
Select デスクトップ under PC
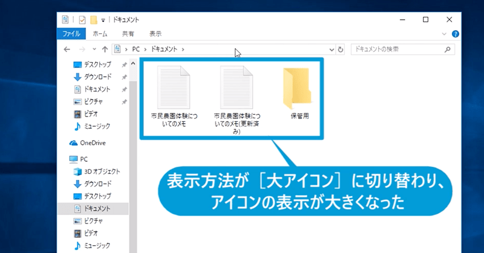[x=92, y=196]
